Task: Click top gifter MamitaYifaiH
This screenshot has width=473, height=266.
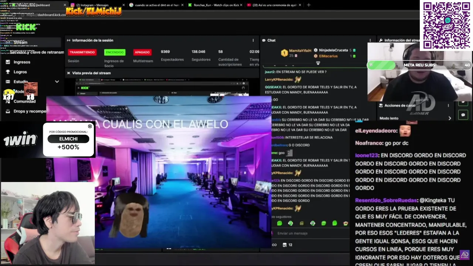Action: coord(300,50)
